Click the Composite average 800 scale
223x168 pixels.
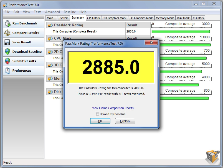click(186, 91)
